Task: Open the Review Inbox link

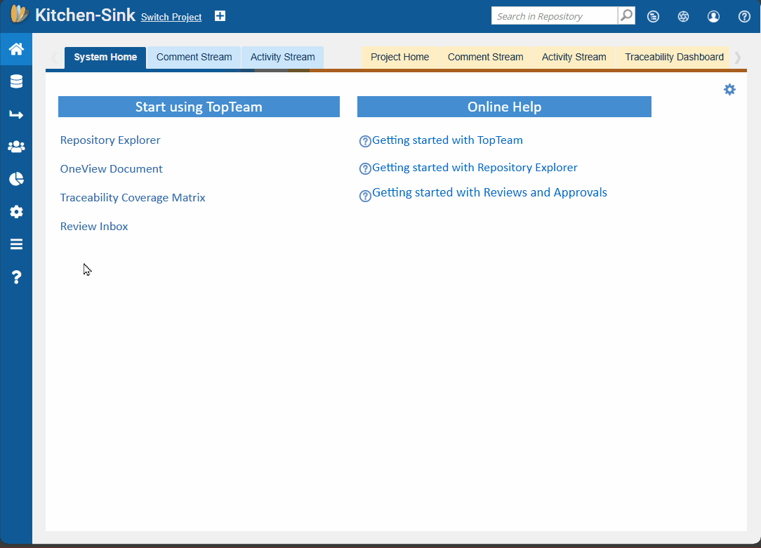Action: pos(94,227)
